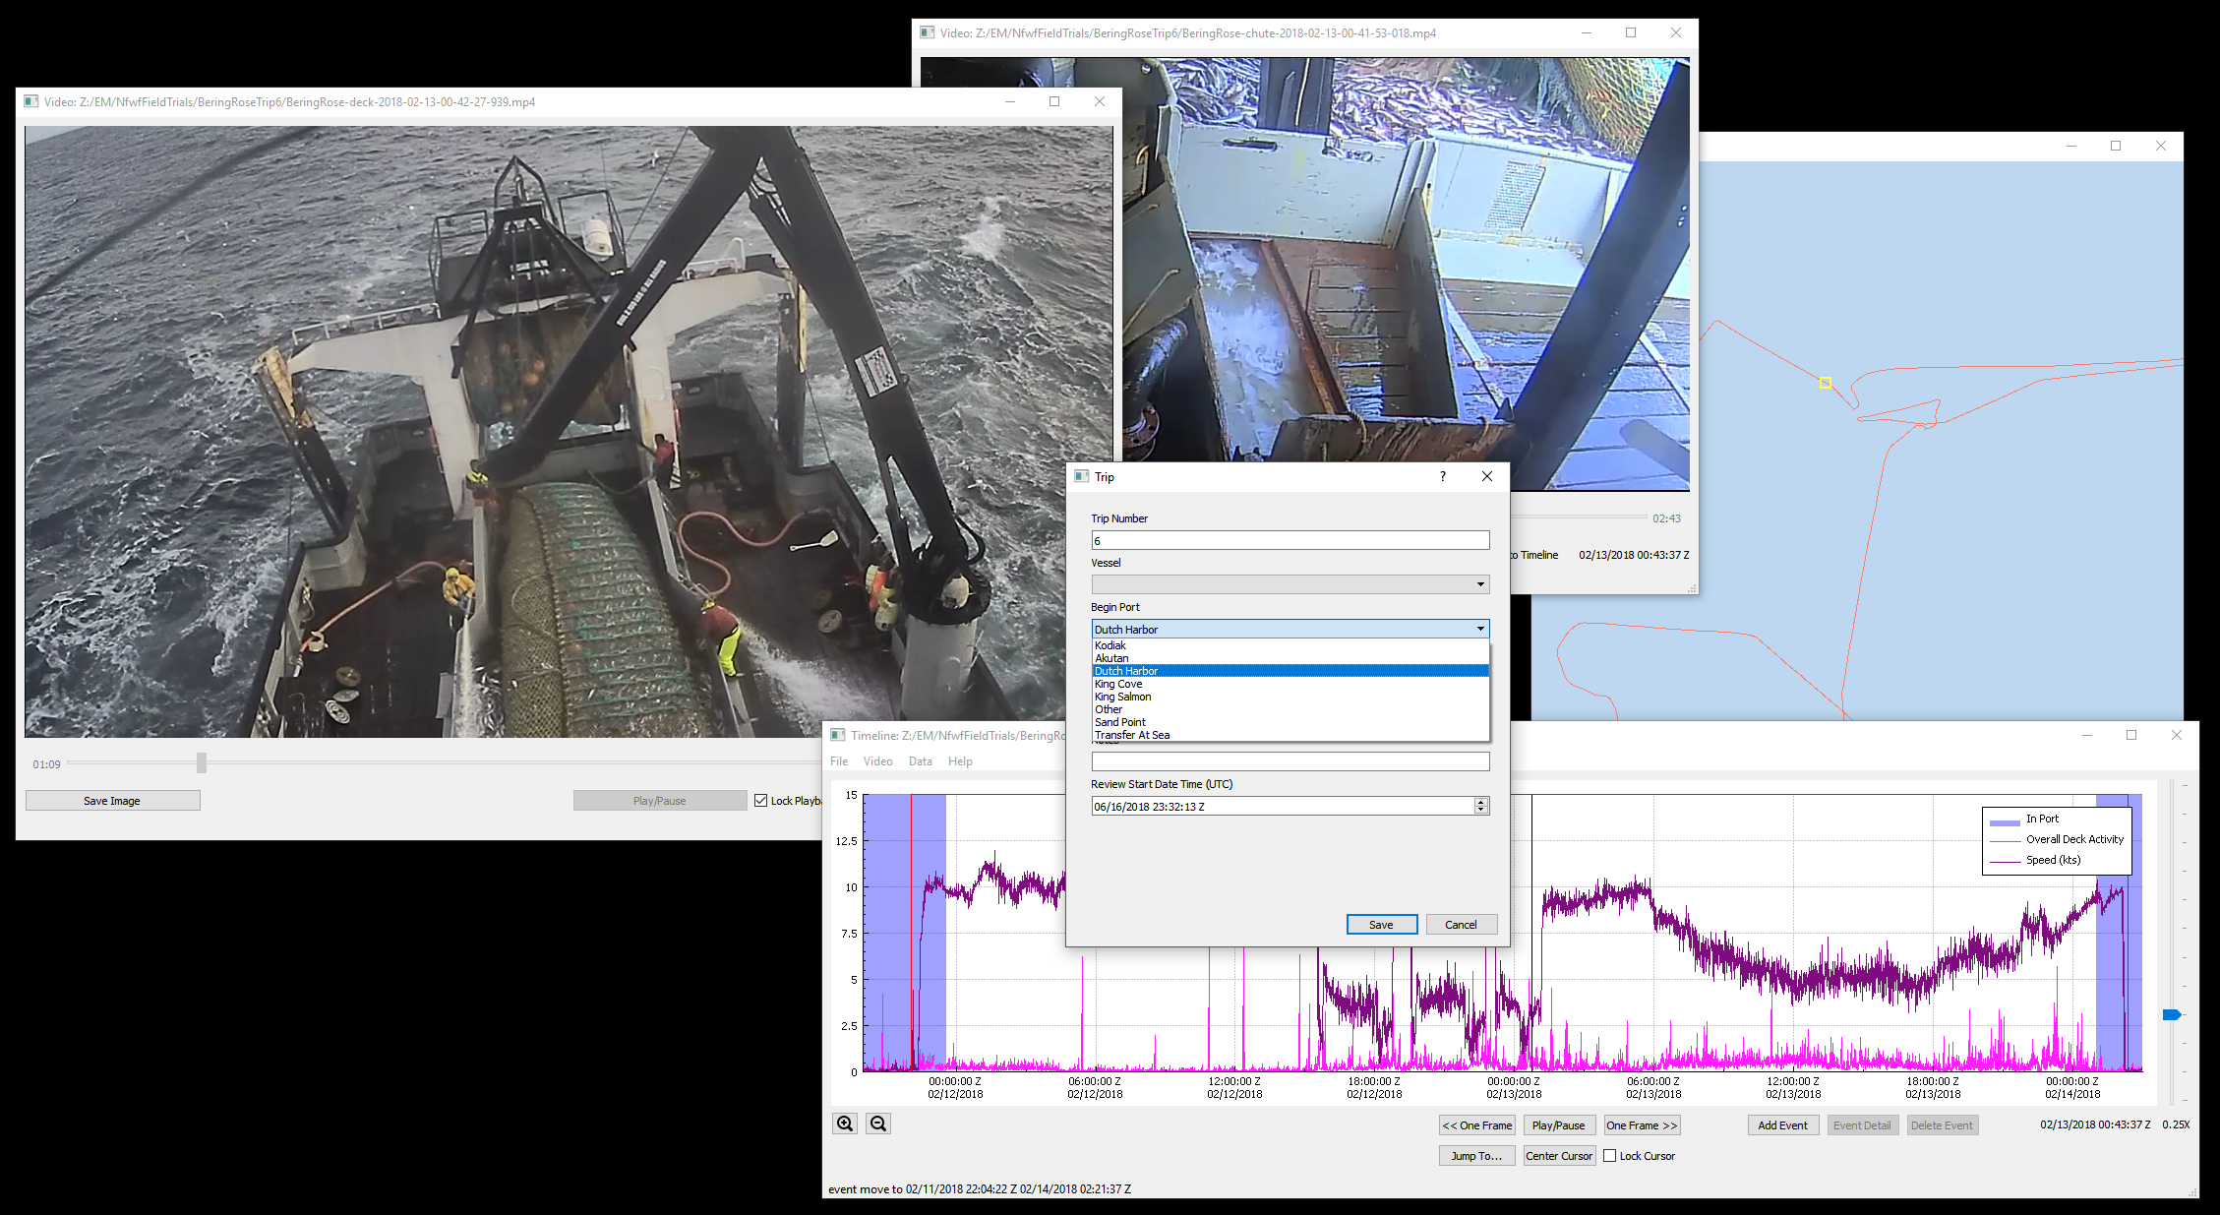Open the Jump To... dialog
The image size is (2220, 1215).
click(x=1476, y=1156)
